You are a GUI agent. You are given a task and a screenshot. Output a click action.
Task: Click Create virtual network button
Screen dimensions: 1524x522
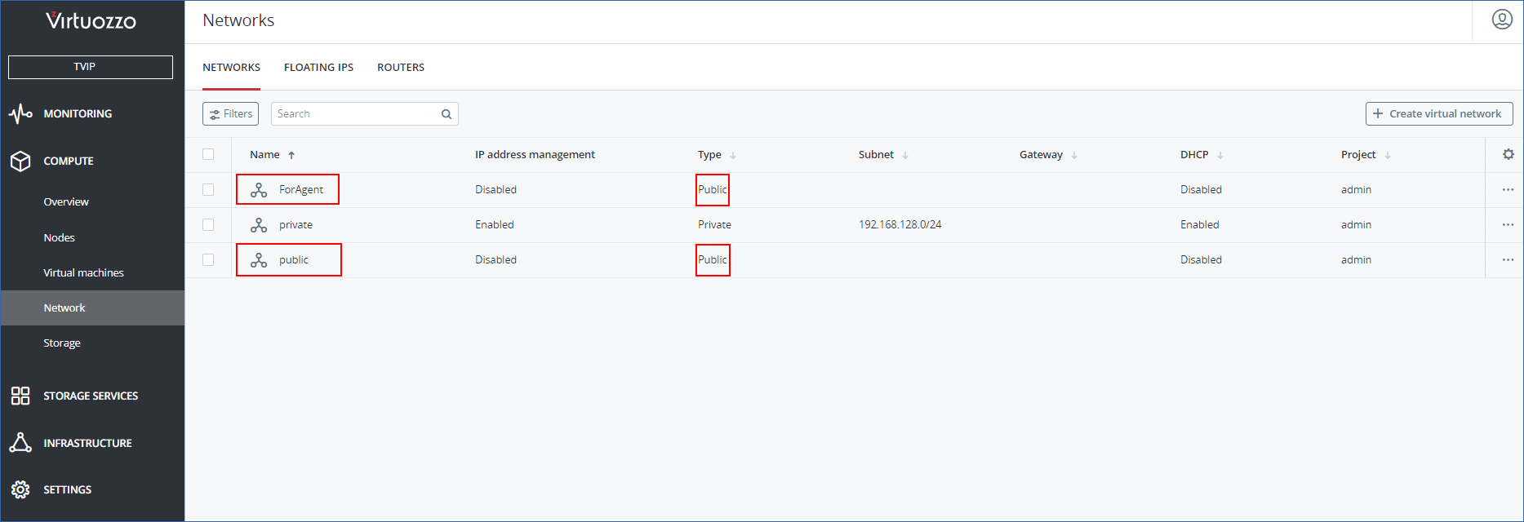click(x=1438, y=114)
